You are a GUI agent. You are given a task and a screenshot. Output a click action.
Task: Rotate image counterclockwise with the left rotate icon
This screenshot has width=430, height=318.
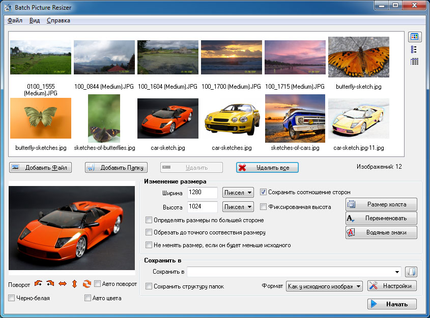point(39,284)
